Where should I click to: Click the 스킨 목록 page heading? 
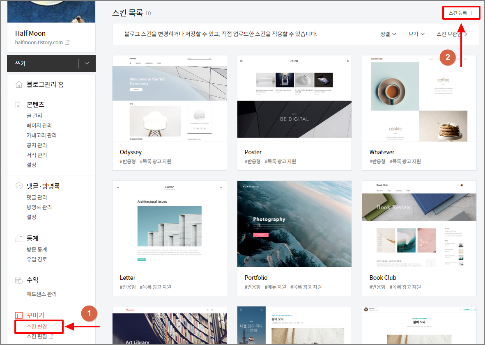click(127, 13)
